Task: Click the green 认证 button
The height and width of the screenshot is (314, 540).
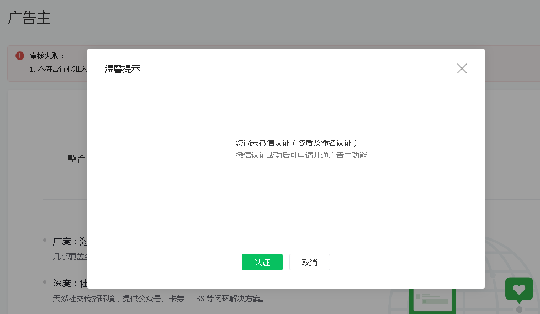Action: (262, 262)
